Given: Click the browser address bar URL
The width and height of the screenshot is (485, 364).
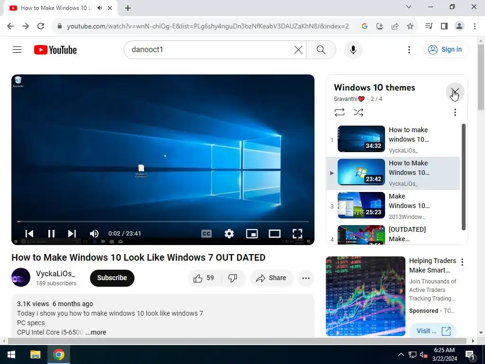Looking at the screenshot, I should [x=208, y=27].
